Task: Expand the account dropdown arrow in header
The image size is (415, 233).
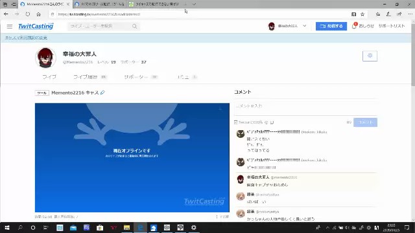Action: [304, 26]
